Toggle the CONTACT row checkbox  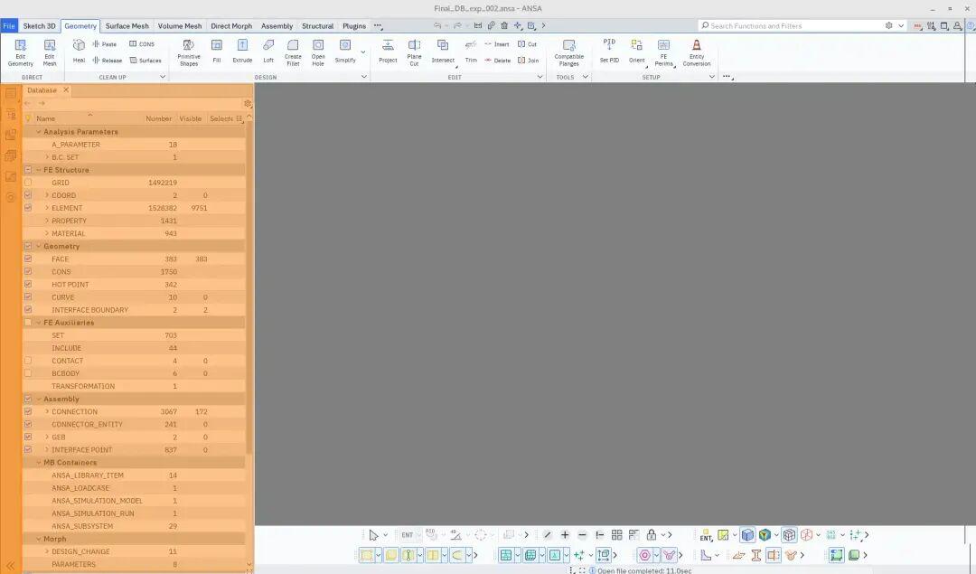tap(28, 361)
